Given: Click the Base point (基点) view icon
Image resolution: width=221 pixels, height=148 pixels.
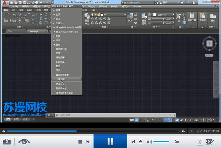Looking at the screenshot, I should click(x=213, y=18).
